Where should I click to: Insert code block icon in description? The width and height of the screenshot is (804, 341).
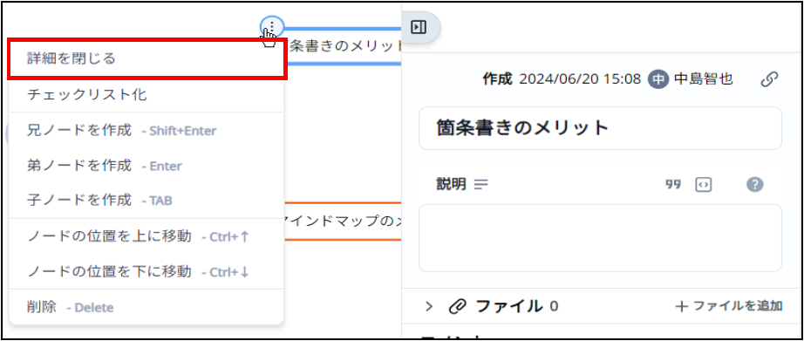pos(704,185)
